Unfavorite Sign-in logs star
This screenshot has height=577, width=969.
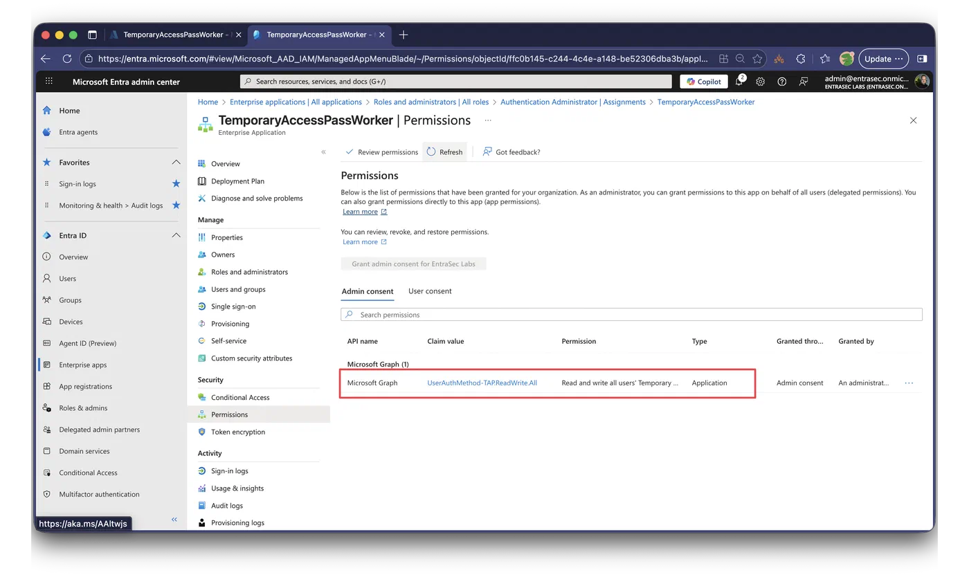(x=176, y=184)
